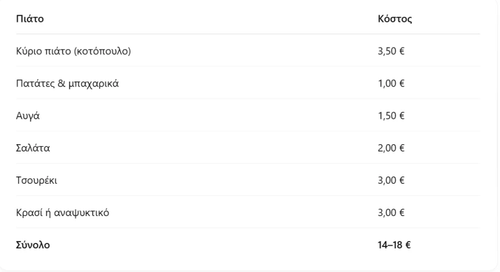Click the 14–18 € total value
Screen dimensions: 500x272
(x=394, y=245)
